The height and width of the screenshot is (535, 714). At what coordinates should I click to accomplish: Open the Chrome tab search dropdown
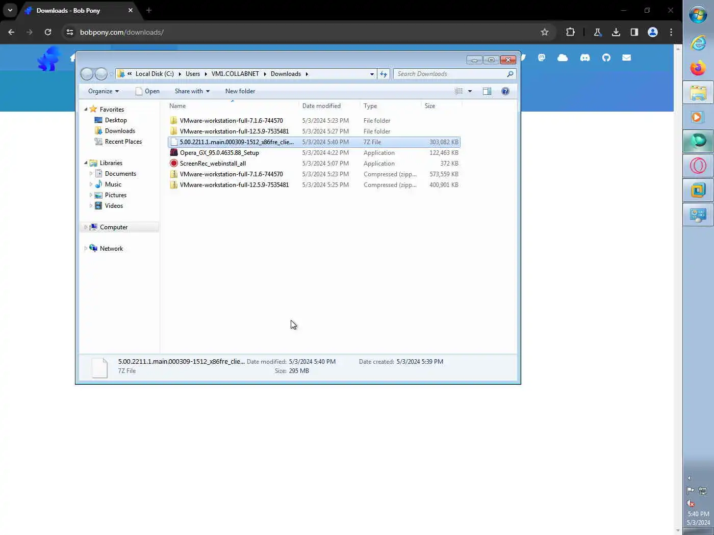click(x=10, y=10)
